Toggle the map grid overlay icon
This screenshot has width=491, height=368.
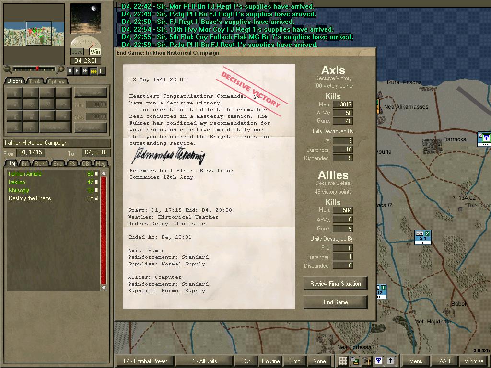(343, 361)
